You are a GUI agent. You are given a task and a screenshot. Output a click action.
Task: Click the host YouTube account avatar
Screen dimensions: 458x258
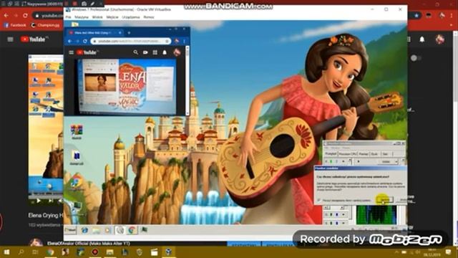tap(440, 39)
